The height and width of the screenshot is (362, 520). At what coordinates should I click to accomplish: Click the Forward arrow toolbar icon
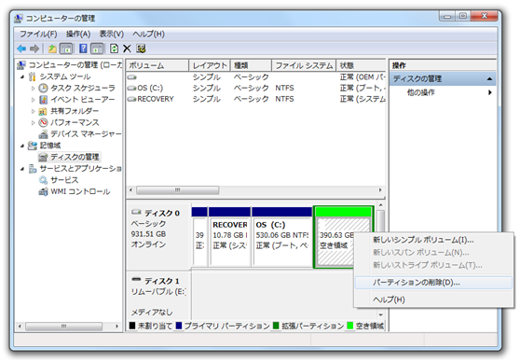[34, 49]
